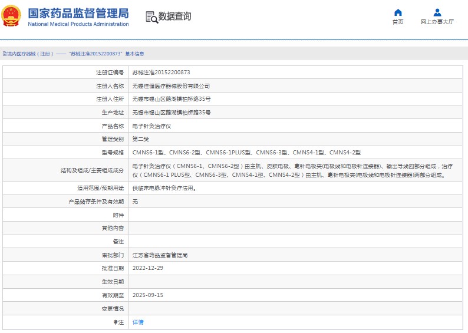Click the 注册人住所 address value
Image resolution: width=468 pixels, height=333 pixels.
click(172, 99)
